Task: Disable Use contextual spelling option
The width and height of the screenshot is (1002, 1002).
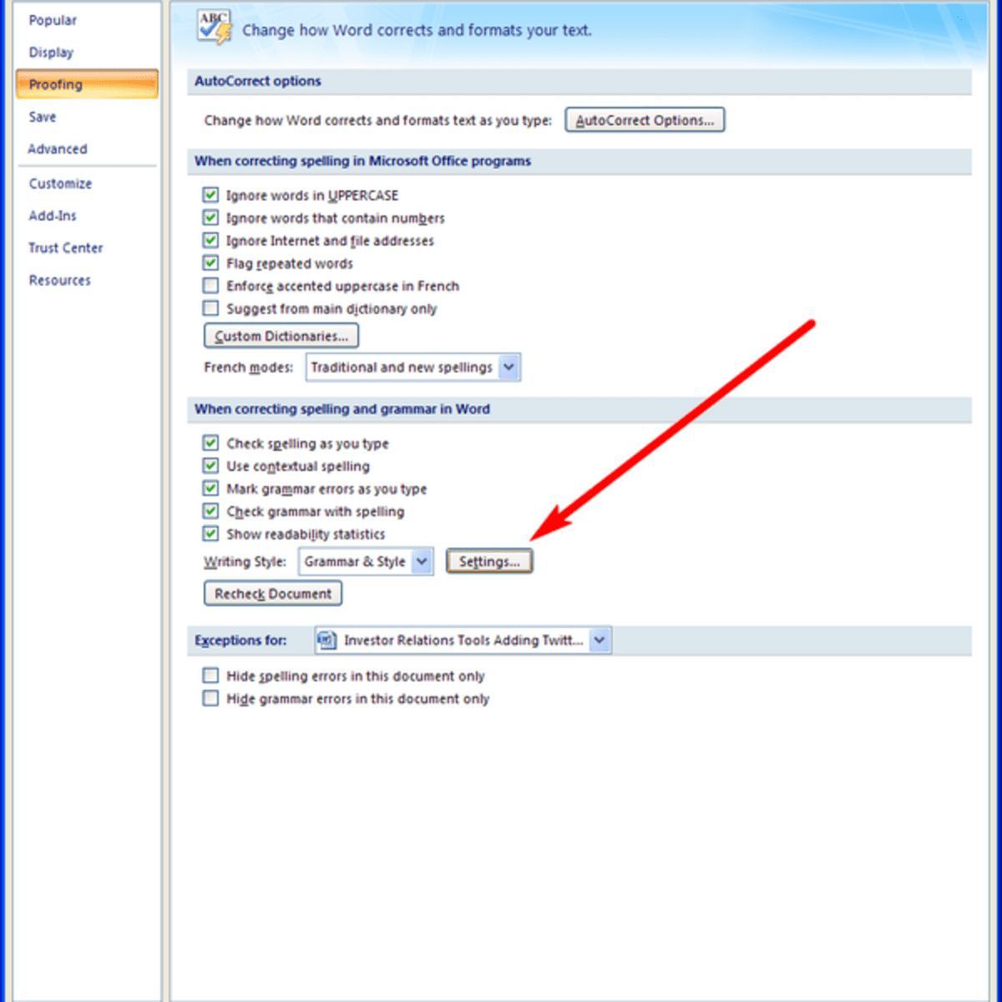Action: [211, 466]
